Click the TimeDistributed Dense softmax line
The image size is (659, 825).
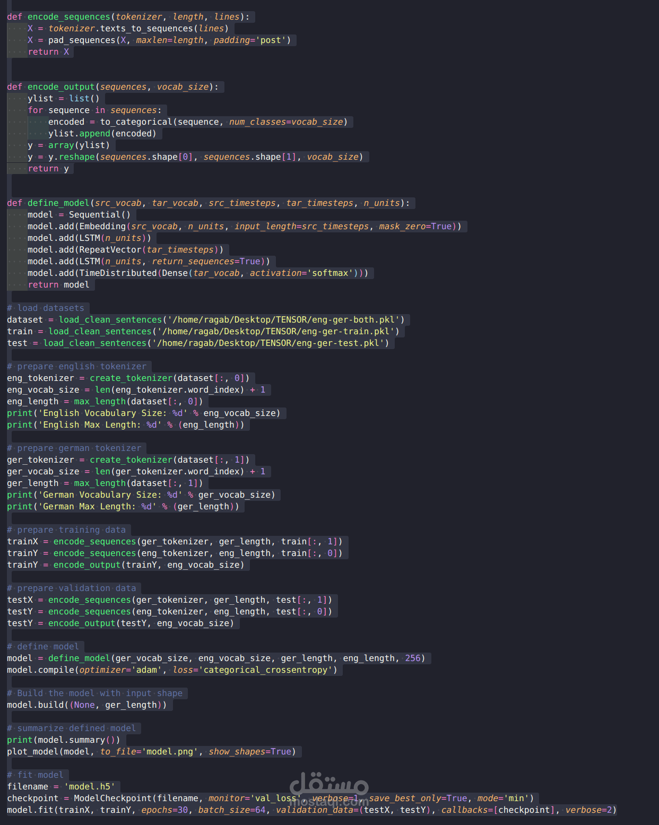198,273
